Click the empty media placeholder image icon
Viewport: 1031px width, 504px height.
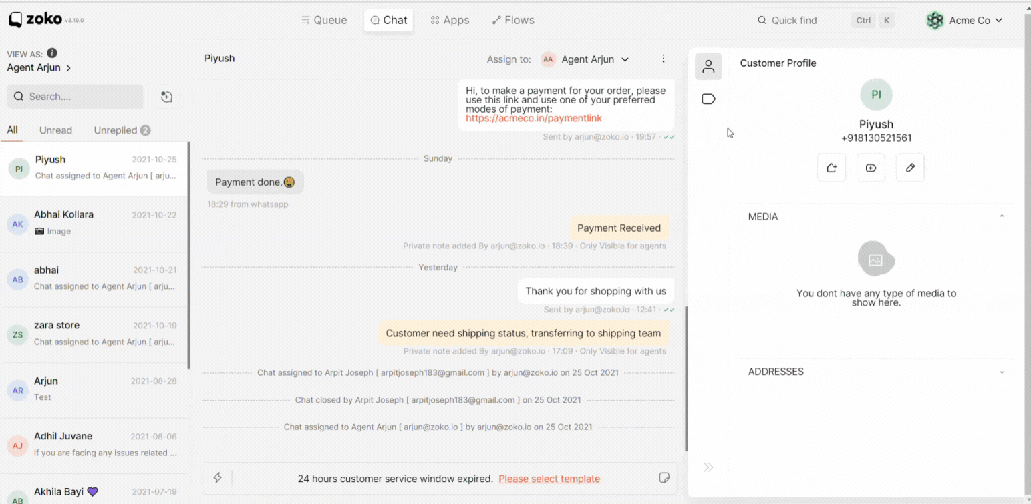tap(876, 260)
